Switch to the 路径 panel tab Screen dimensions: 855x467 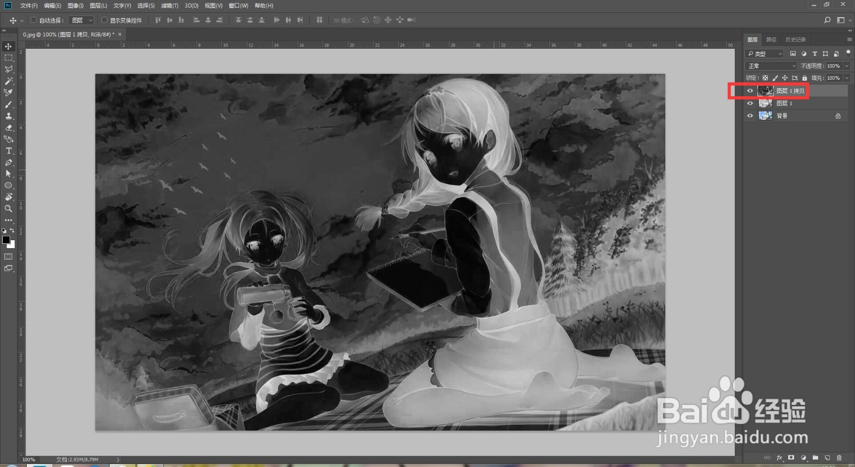pyautogui.click(x=771, y=40)
